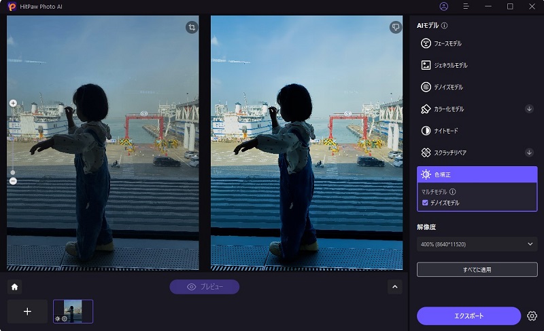Select the loaded photo thumbnail

pos(73,311)
